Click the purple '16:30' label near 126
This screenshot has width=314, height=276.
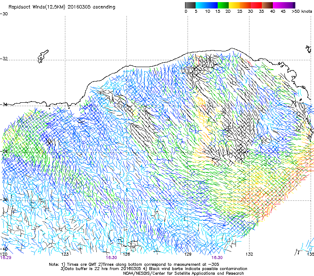[x=111, y=258]
